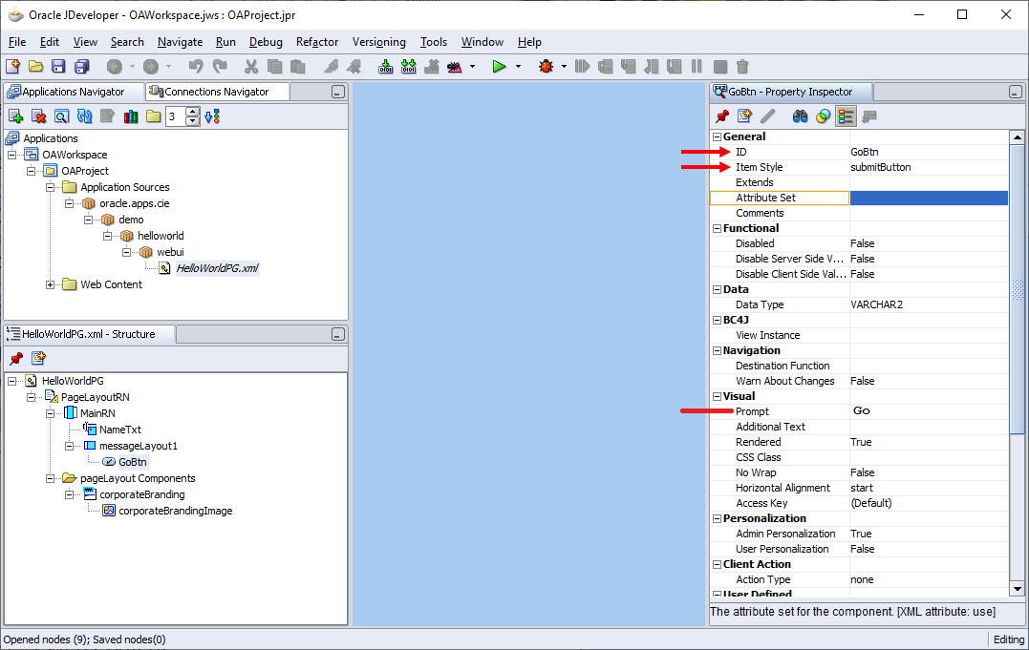1029x650 pixels.
Task: Click the Find binoculars icon in Property Inspector
Action: tap(800, 116)
